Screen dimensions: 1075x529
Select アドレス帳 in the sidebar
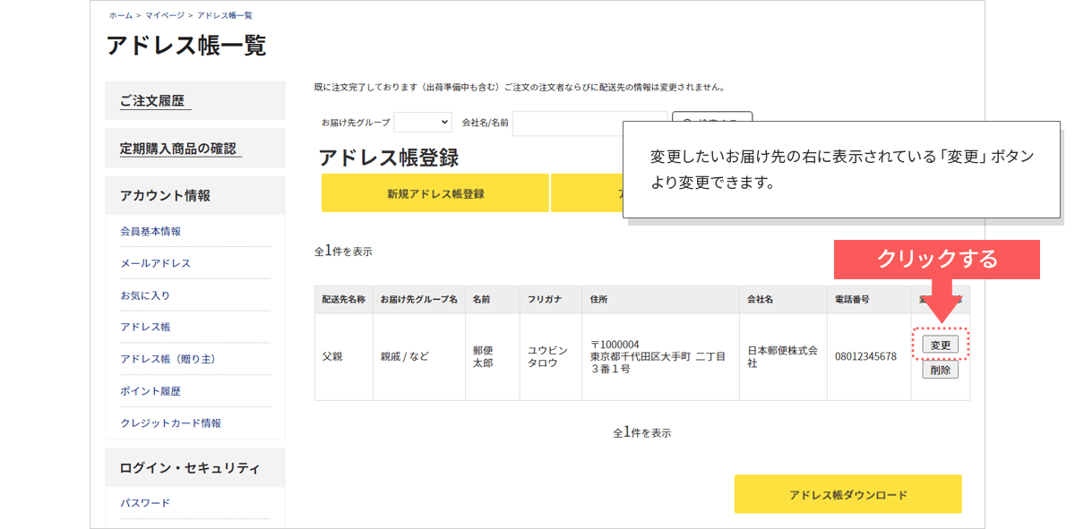[145, 327]
